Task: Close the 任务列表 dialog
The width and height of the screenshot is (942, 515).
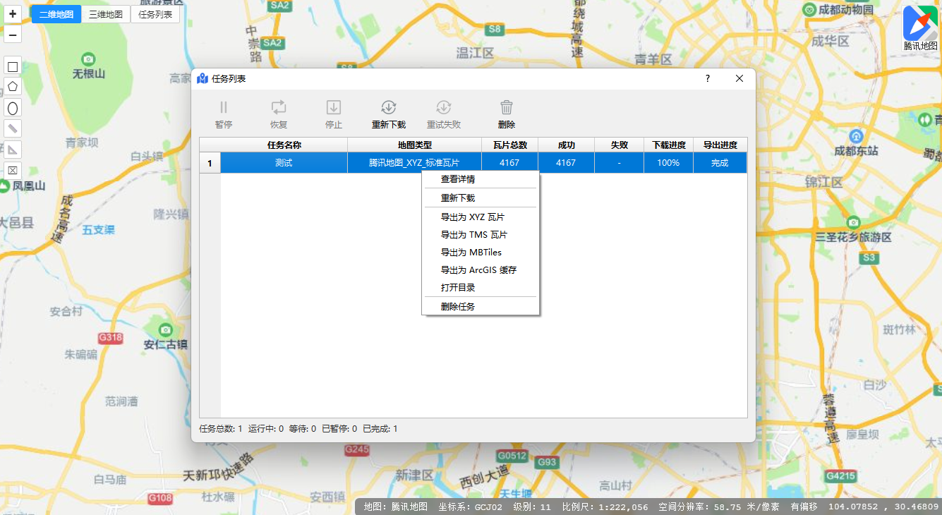Action: (x=739, y=78)
